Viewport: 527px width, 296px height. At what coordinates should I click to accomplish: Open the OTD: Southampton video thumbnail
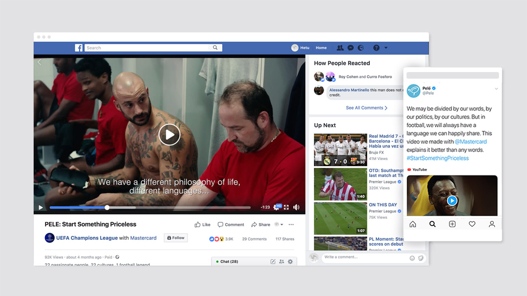point(340,184)
